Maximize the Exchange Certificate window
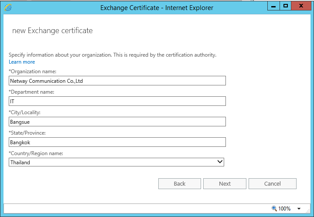The width and height of the screenshot is (314, 217). pyautogui.click(x=286, y=6)
